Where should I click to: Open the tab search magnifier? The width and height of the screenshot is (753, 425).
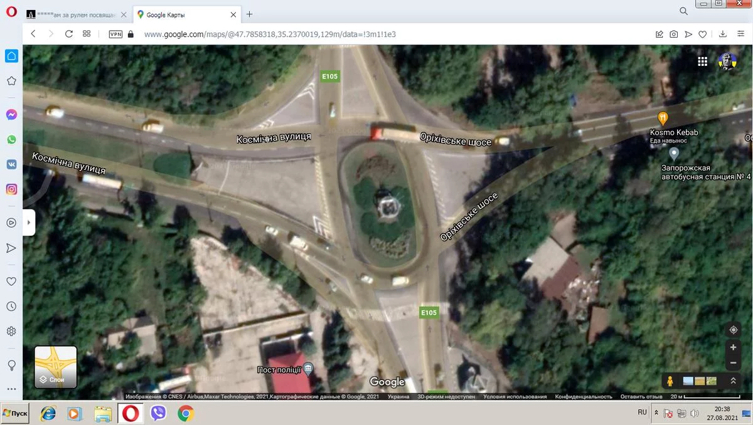click(x=683, y=11)
